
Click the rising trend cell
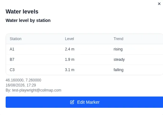(118, 49)
